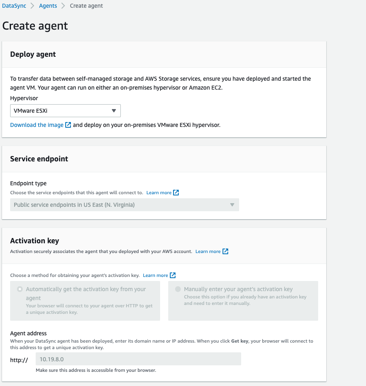Select "Manually enter your agent's activation key"
The image size is (366, 386).
(177, 289)
